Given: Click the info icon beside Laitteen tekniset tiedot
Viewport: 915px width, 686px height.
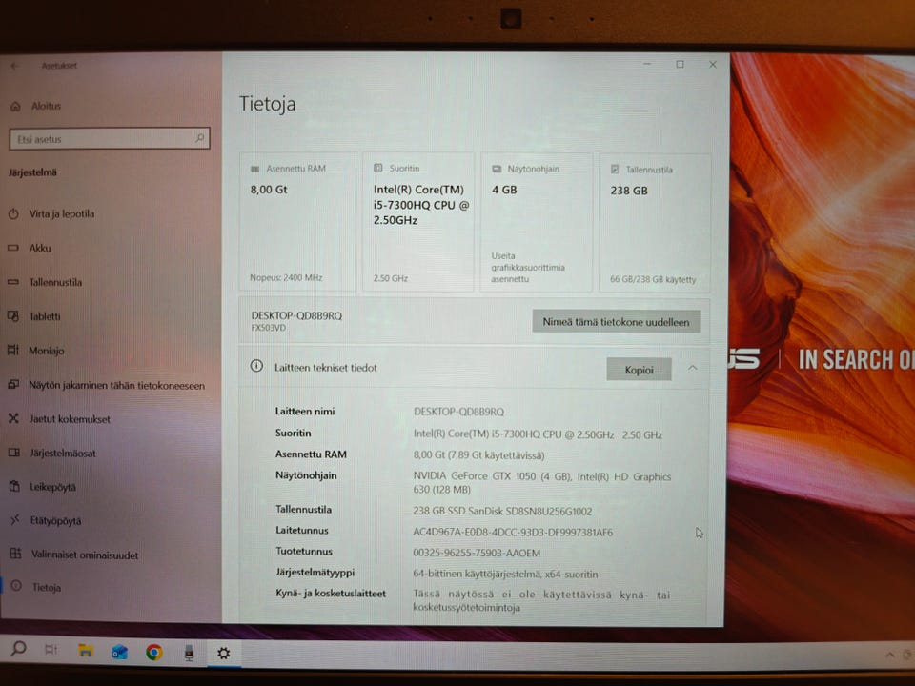Looking at the screenshot, I should (256, 366).
